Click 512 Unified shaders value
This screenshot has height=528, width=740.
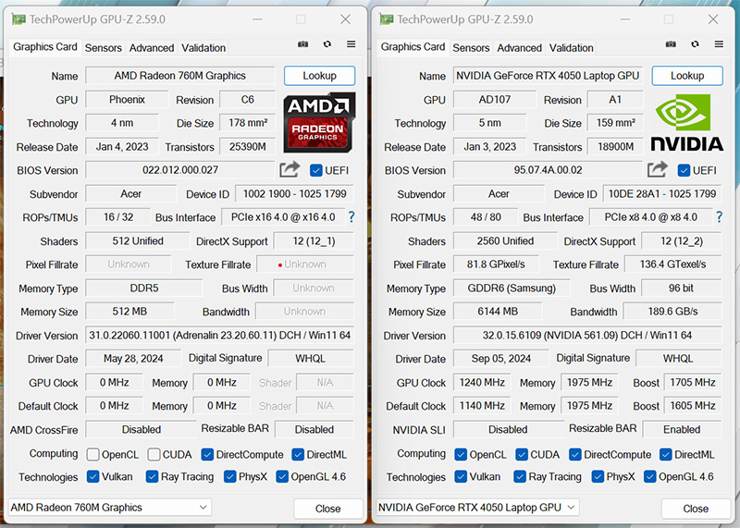tap(137, 240)
